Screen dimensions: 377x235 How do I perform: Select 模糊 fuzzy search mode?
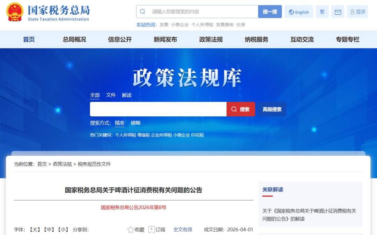(x=135, y=123)
